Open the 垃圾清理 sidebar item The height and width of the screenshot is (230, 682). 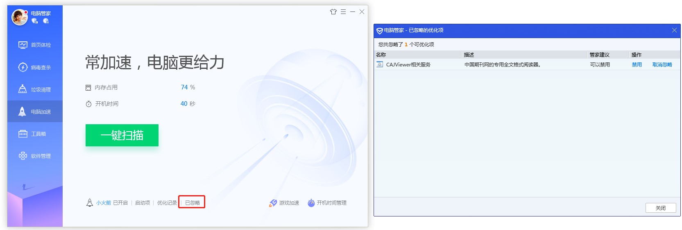pyautogui.click(x=35, y=89)
